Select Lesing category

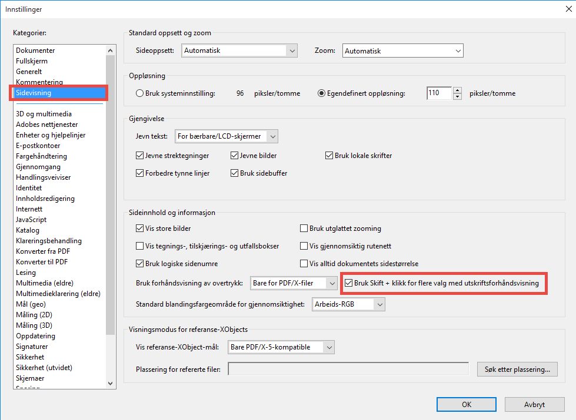pyautogui.click(x=26, y=273)
